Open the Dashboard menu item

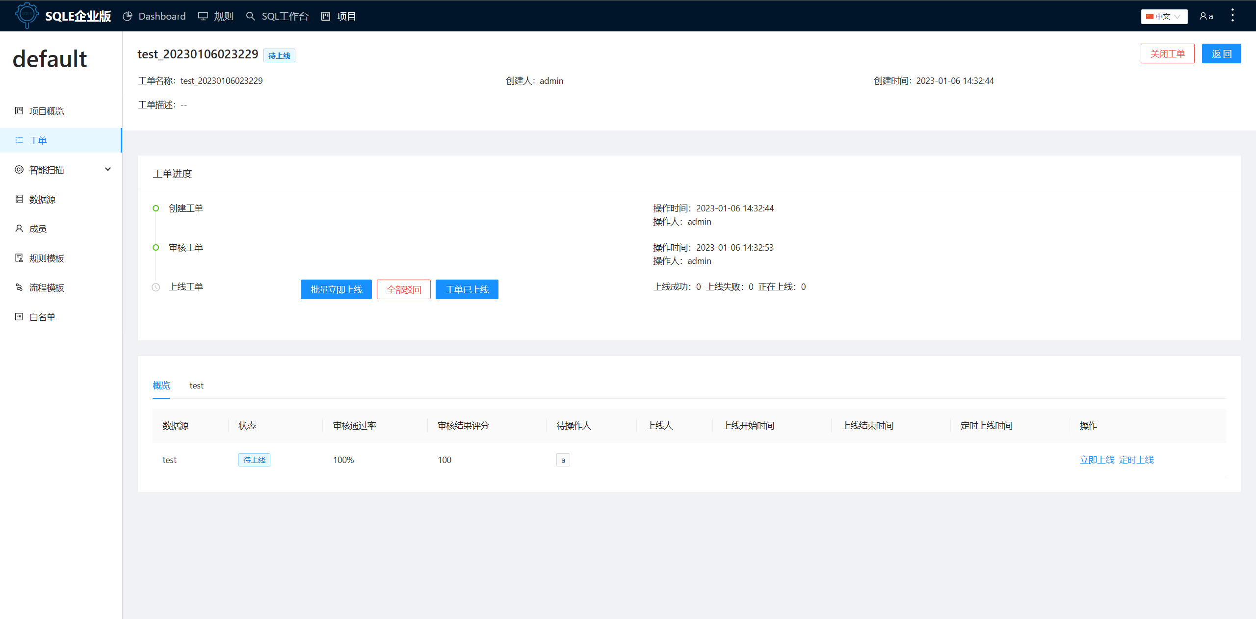[x=162, y=16]
